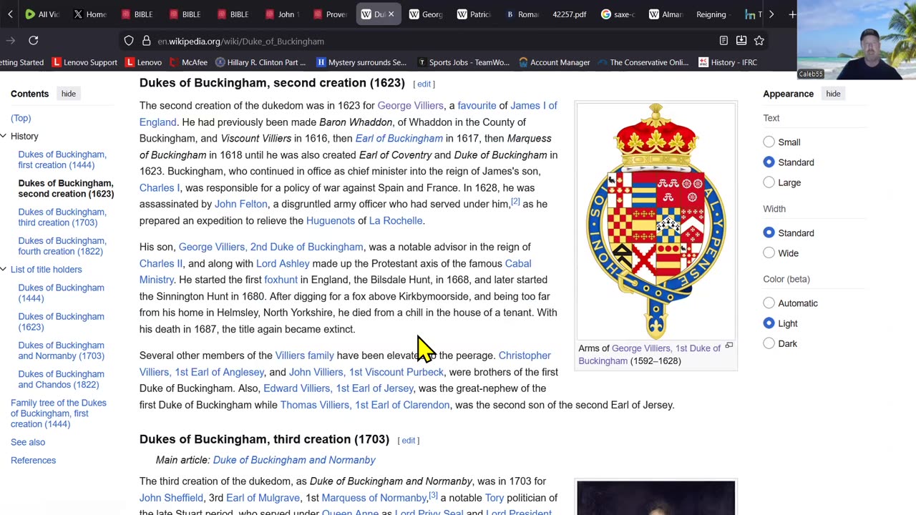916x515 pixels.
Task: Select Wide page width
Action: (x=769, y=253)
